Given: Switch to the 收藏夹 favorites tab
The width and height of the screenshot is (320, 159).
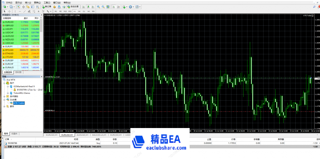Looking at the screenshot, I should 14,134.
